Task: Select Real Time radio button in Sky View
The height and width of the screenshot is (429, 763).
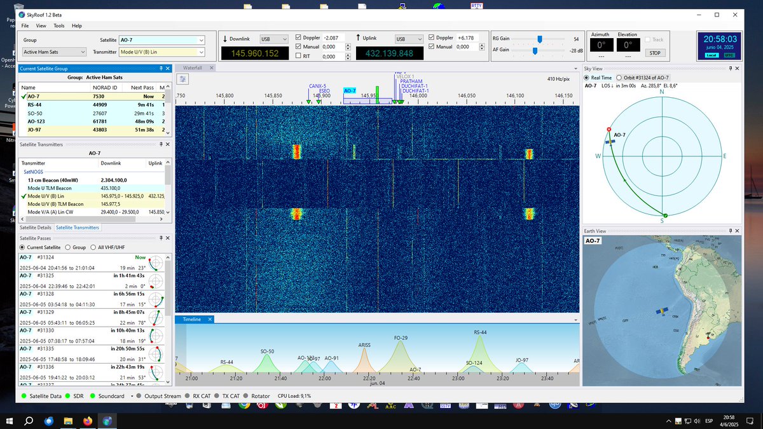Action: (588, 77)
